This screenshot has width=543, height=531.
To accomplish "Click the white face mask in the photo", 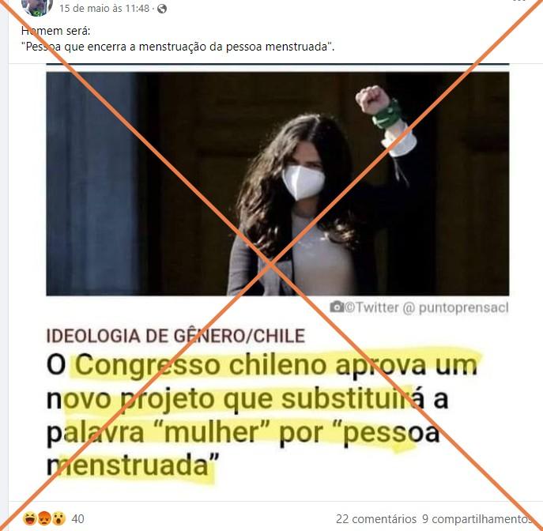I will point(304,182).
